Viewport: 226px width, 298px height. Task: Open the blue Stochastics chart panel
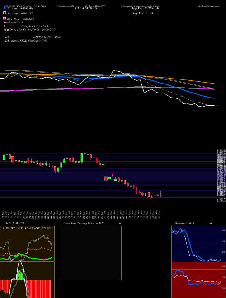198,244
